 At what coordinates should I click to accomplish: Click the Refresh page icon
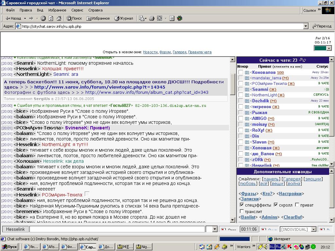(x=51, y=19)
